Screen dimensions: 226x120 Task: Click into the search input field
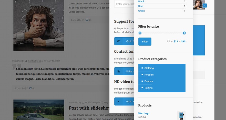pos(124,4)
